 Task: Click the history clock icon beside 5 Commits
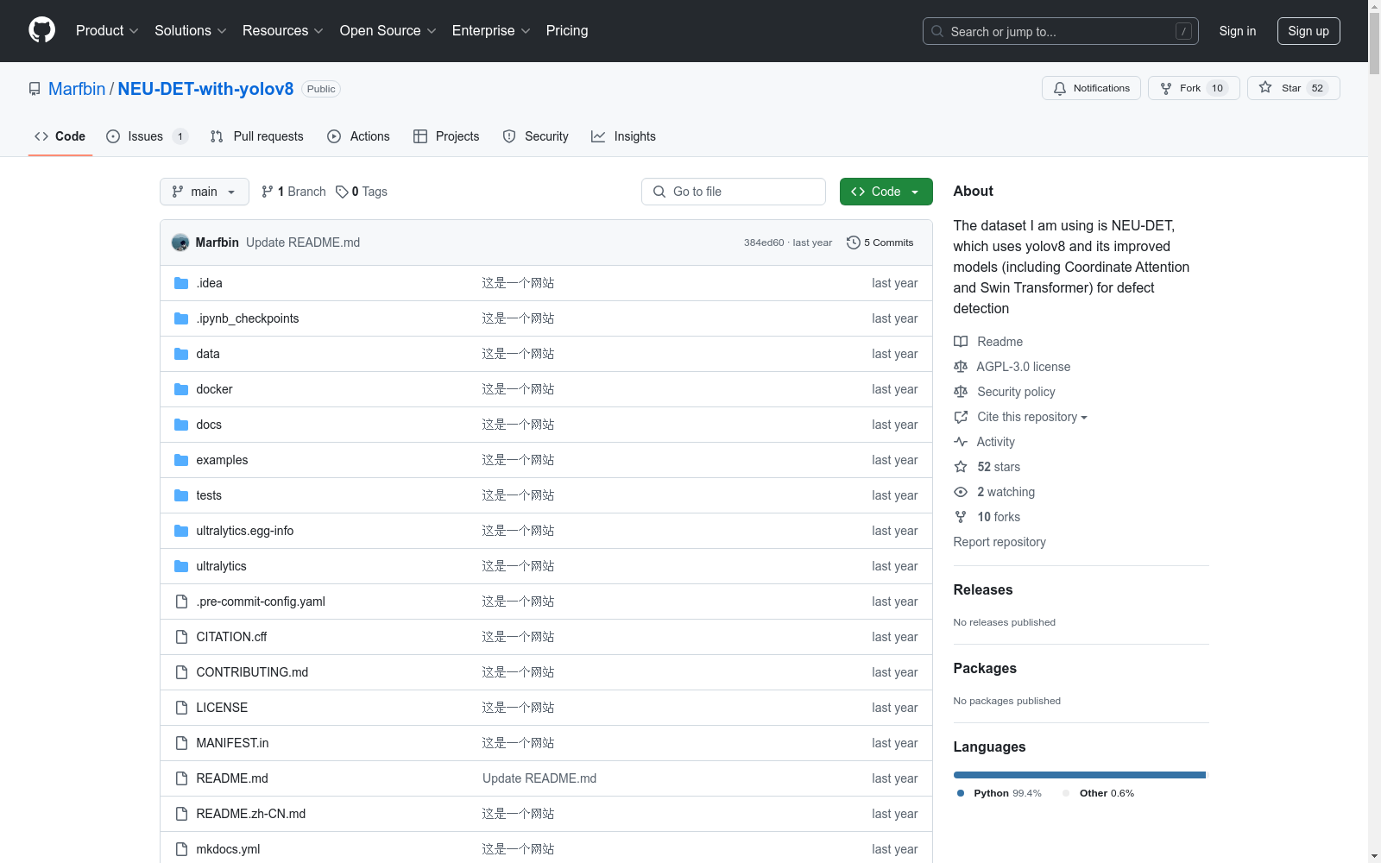854,243
